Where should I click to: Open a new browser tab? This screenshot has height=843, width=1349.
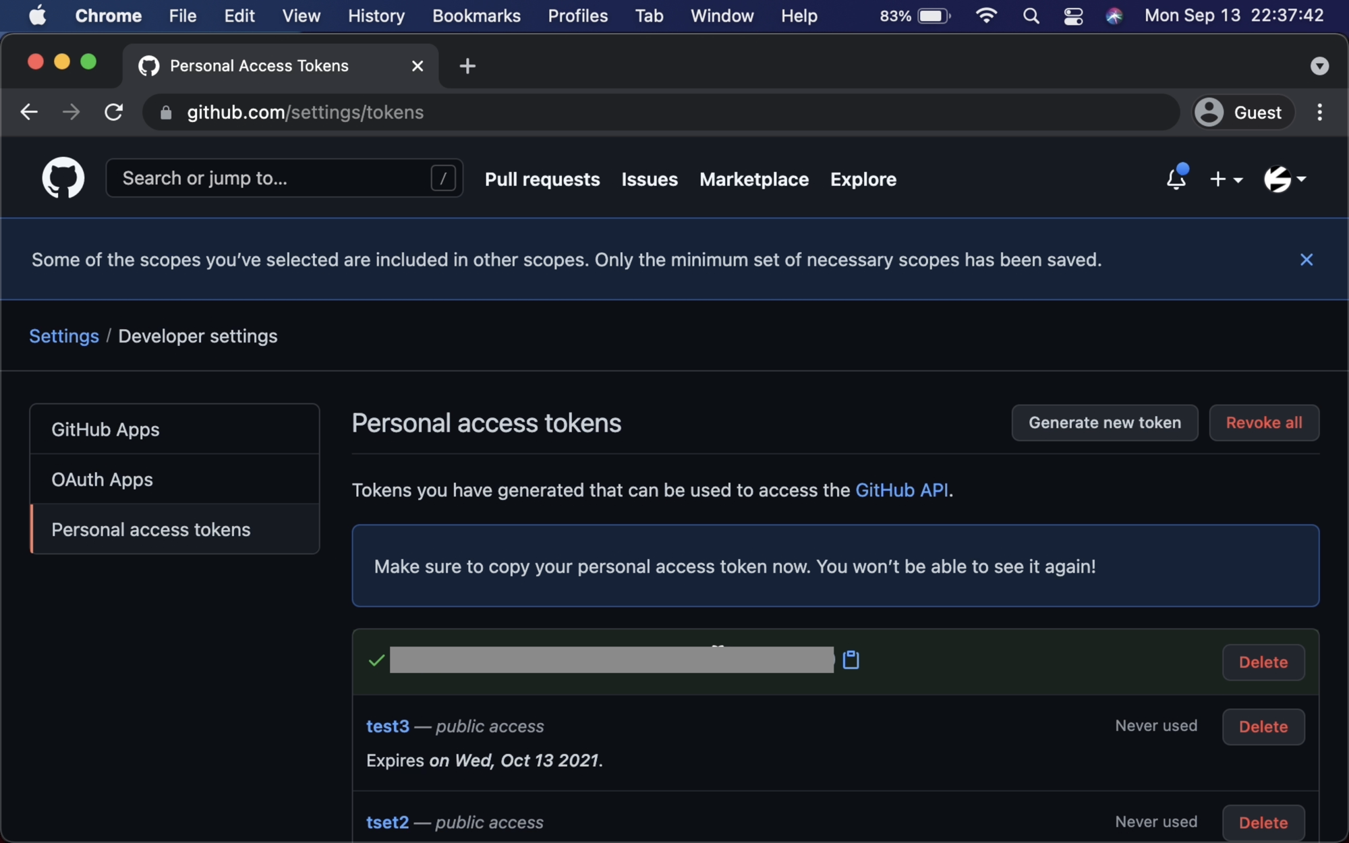[467, 66]
